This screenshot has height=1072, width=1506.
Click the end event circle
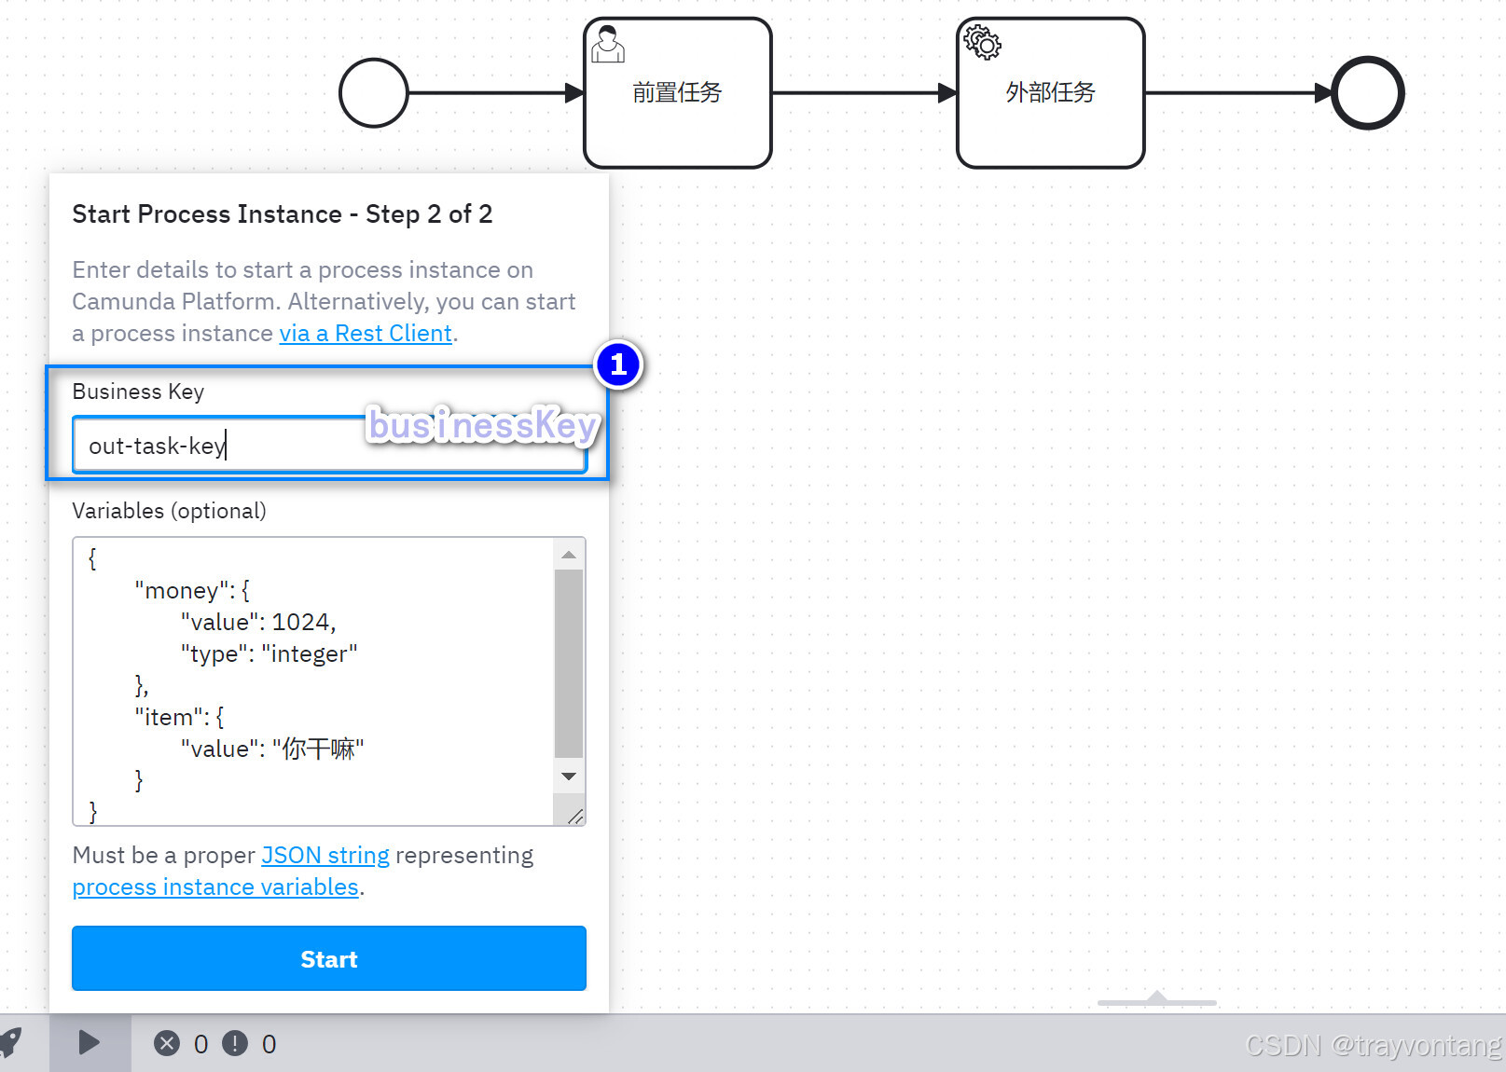(1368, 93)
